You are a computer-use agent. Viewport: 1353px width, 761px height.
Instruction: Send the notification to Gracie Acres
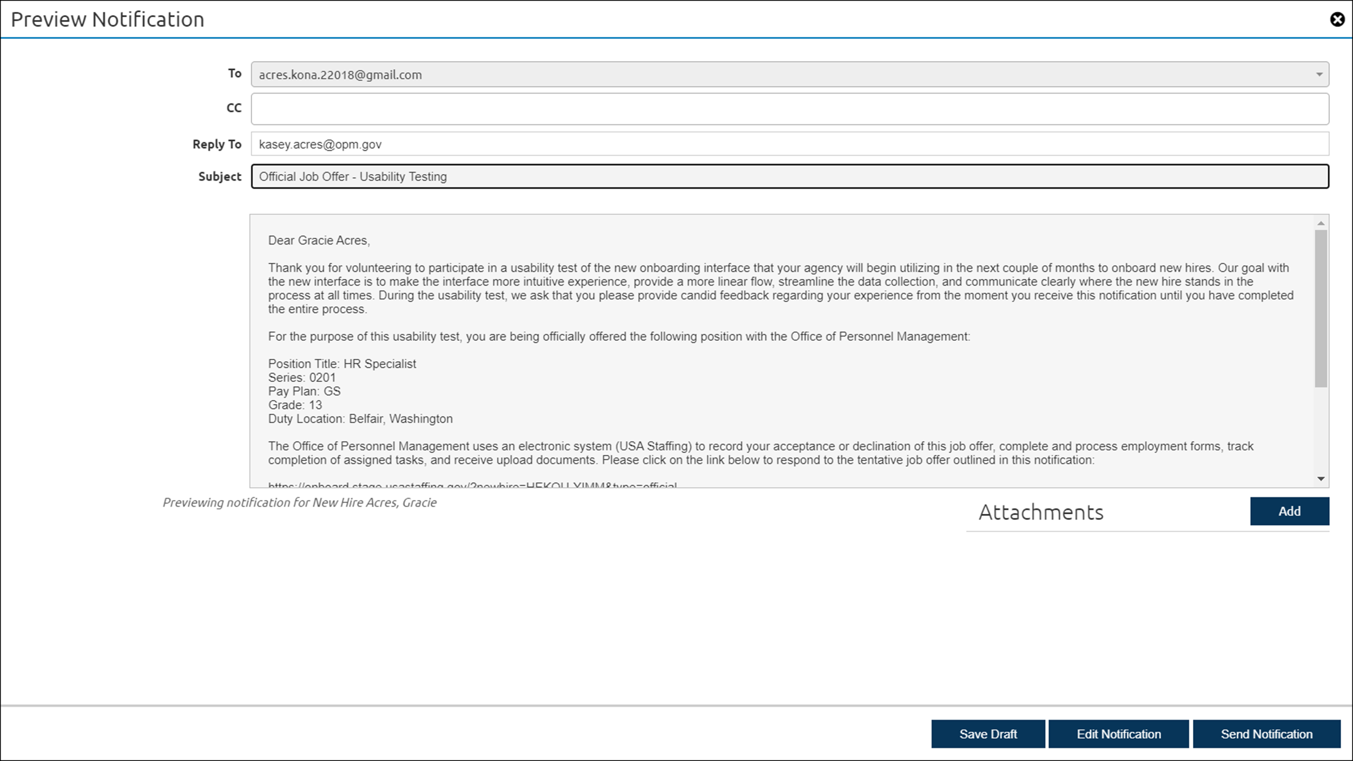click(1266, 734)
